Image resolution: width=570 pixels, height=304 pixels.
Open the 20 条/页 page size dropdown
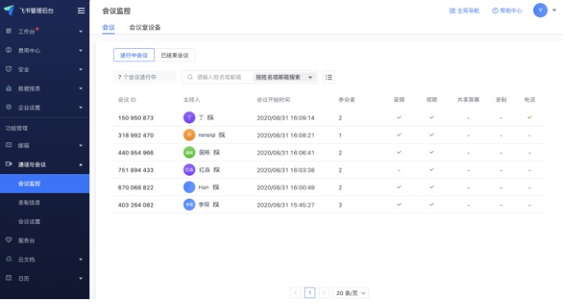(x=351, y=293)
